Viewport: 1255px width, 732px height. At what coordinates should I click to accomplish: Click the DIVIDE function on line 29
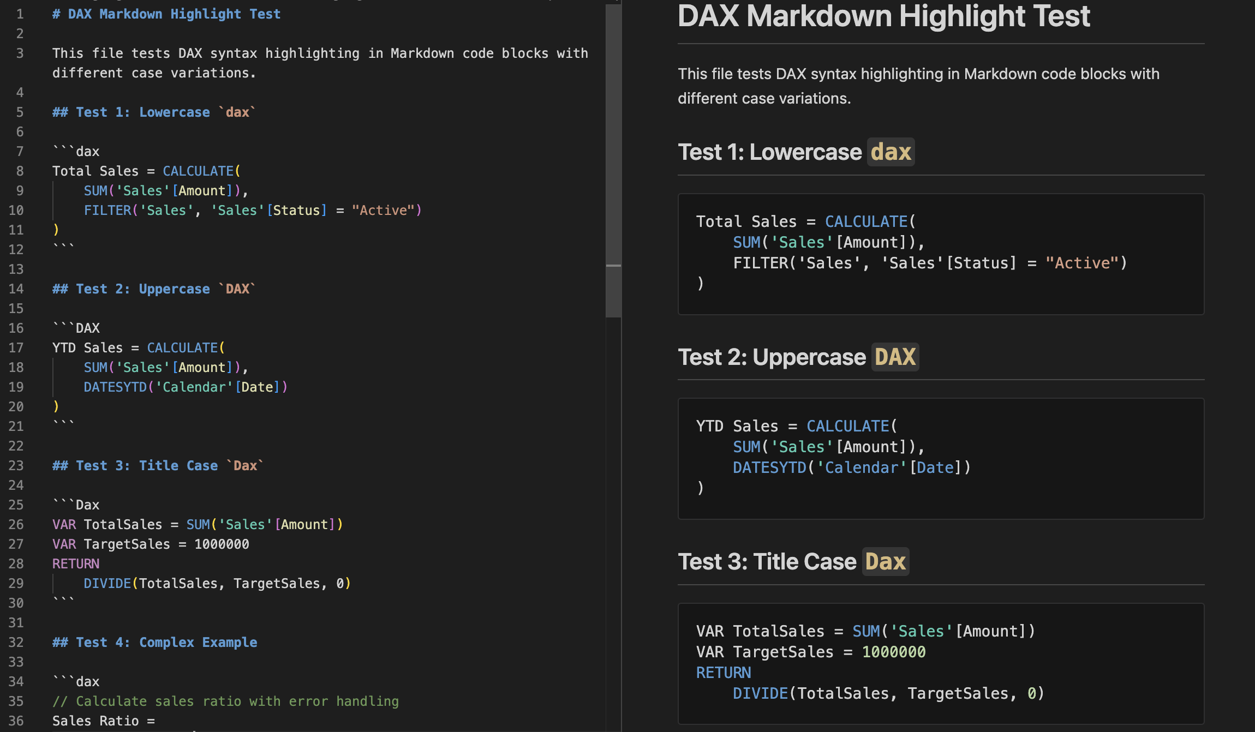tap(107, 583)
